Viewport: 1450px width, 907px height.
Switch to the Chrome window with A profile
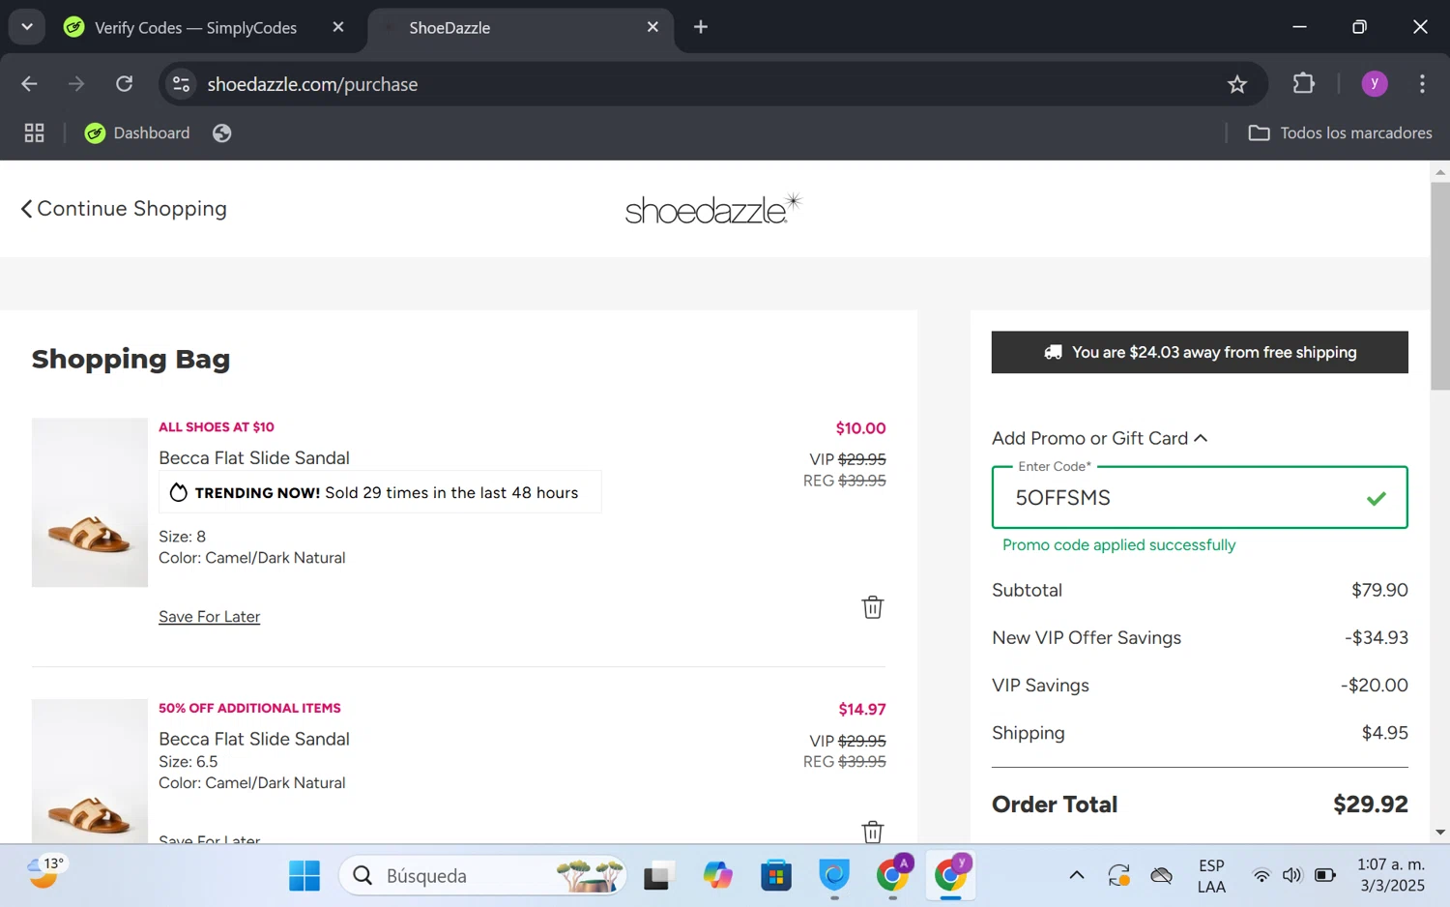tap(893, 876)
